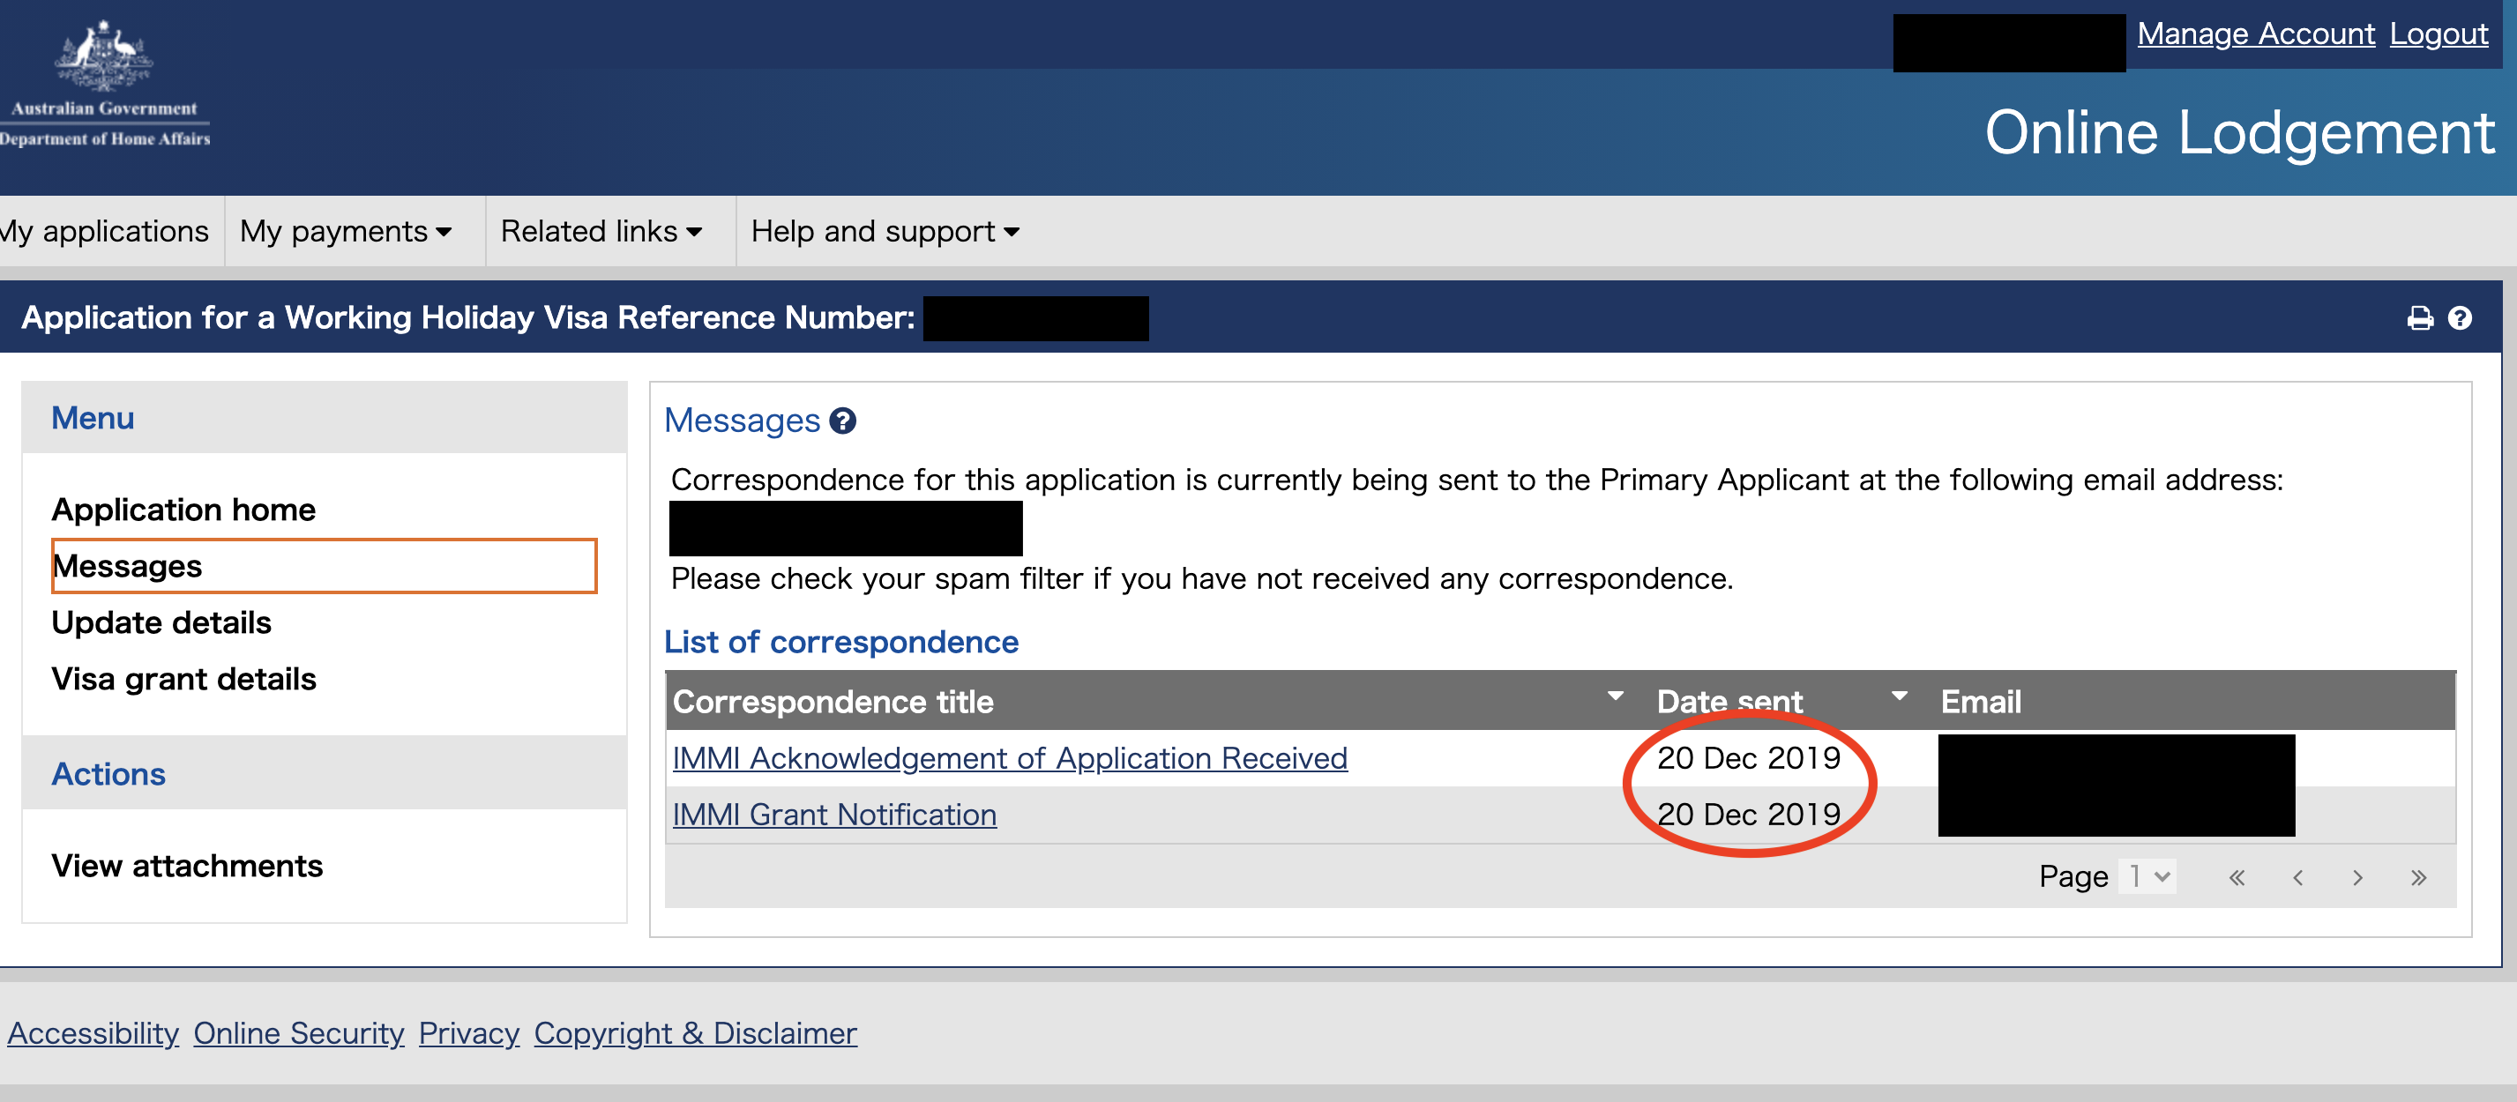Open Help and support menu

point(885,232)
